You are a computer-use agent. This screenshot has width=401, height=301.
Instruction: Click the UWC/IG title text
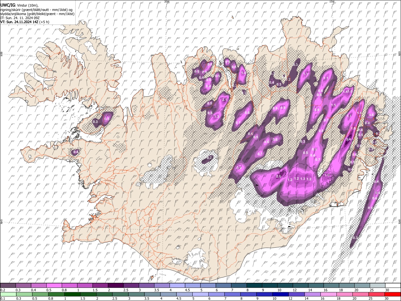[x=8, y=5]
